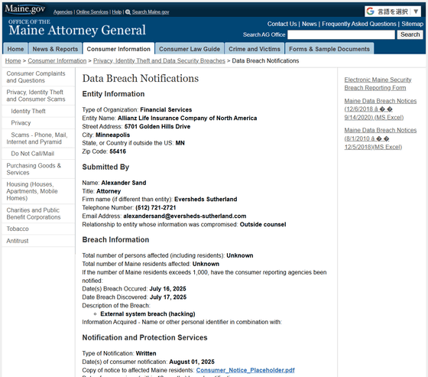
Task: Click the Help link in top bar
Action: 116,12
